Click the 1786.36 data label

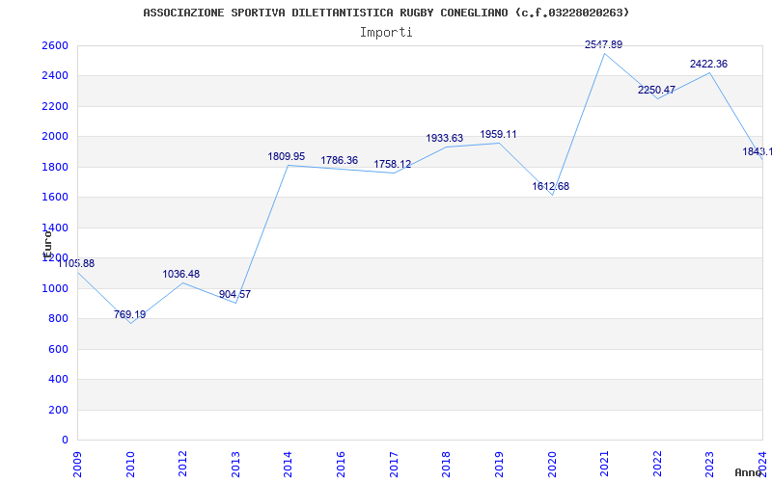[x=340, y=160]
